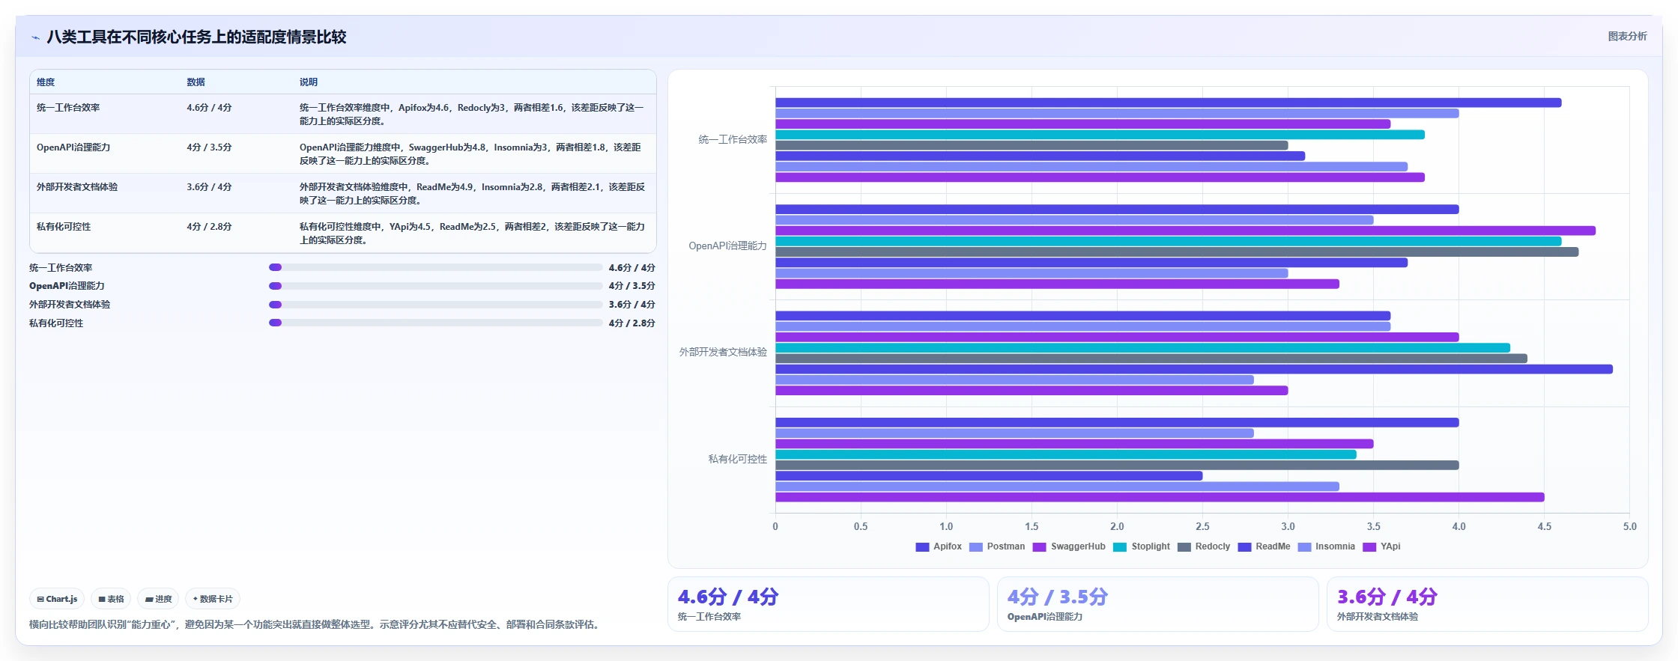Click the YApi bar in 私有化可控性 group
This screenshot has height=661, width=1678.
tap(1160, 497)
